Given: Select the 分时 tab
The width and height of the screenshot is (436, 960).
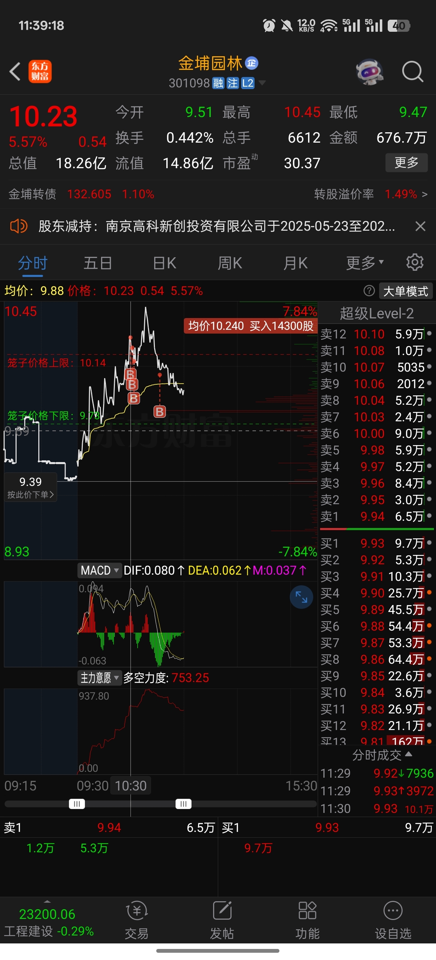Looking at the screenshot, I should pos(33,263).
